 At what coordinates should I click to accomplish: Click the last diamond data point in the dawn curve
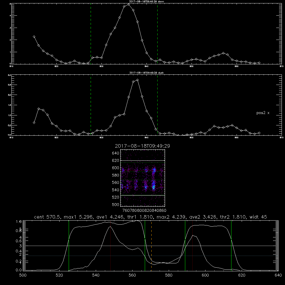259,63
